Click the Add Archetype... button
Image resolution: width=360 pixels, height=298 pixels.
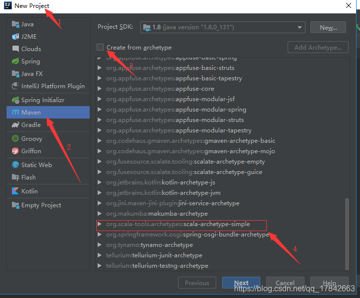click(318, 47)
